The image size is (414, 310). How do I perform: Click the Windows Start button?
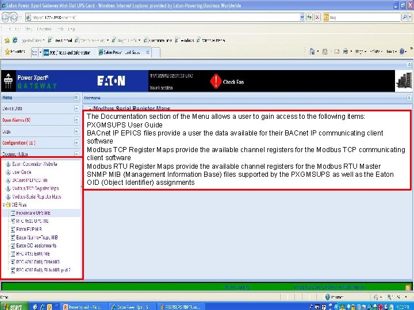coord(14,307)
